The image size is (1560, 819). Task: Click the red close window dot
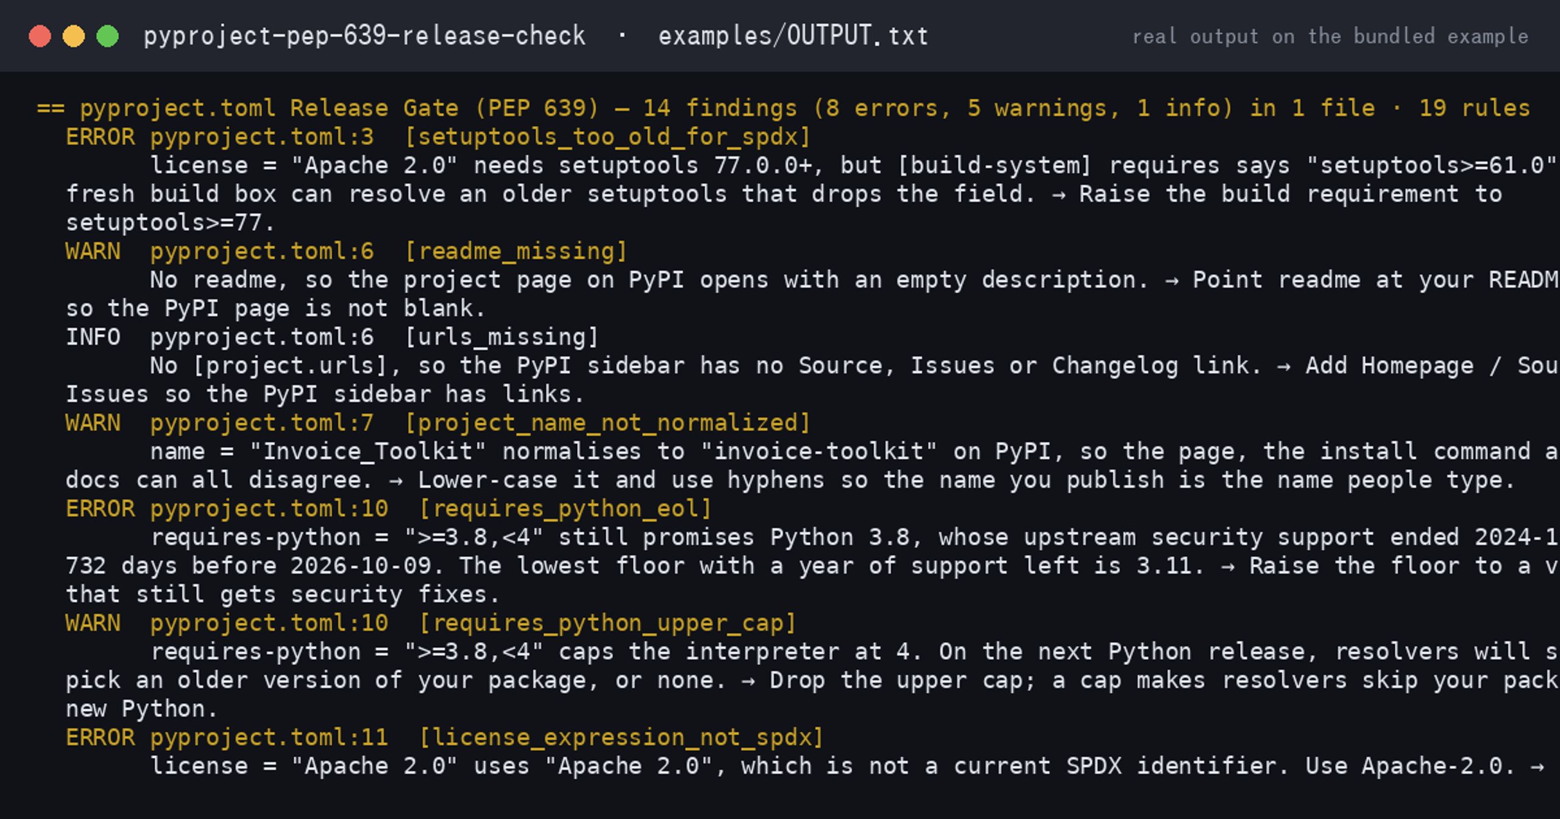[x=40, y=36]
